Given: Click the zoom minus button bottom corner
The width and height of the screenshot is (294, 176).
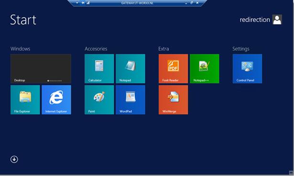Looking at the screenshot, I should click(291, 173).
